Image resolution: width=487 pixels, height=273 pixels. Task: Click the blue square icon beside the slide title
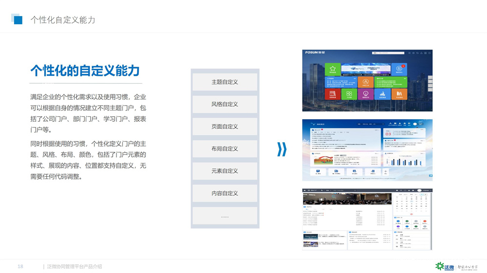coord(17,19)
